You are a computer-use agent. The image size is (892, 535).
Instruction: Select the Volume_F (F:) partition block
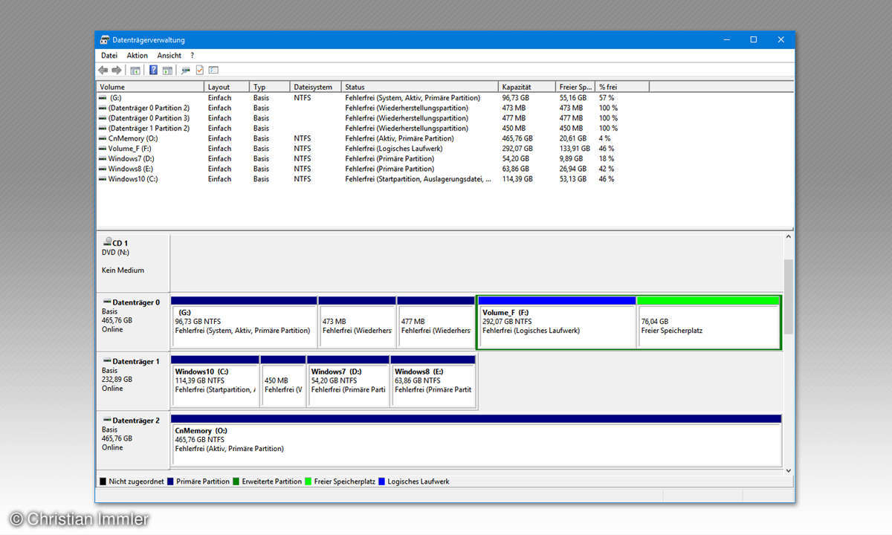coord(557,322)
